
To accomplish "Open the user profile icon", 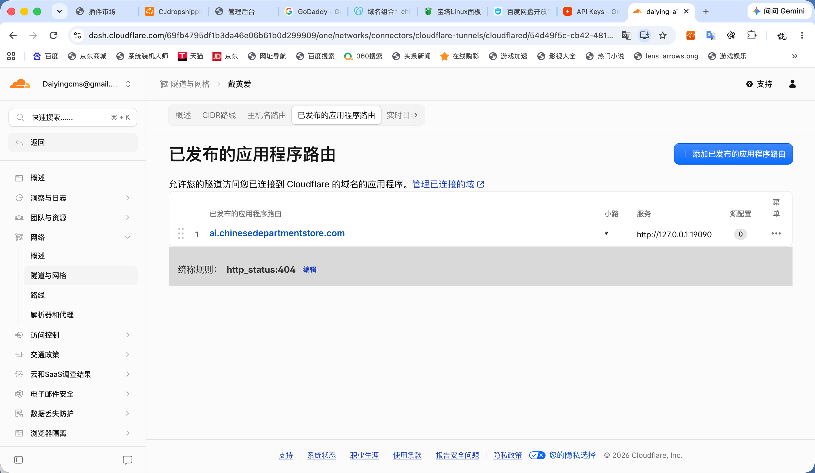I will pyautogui.click(x=792, y=84).
